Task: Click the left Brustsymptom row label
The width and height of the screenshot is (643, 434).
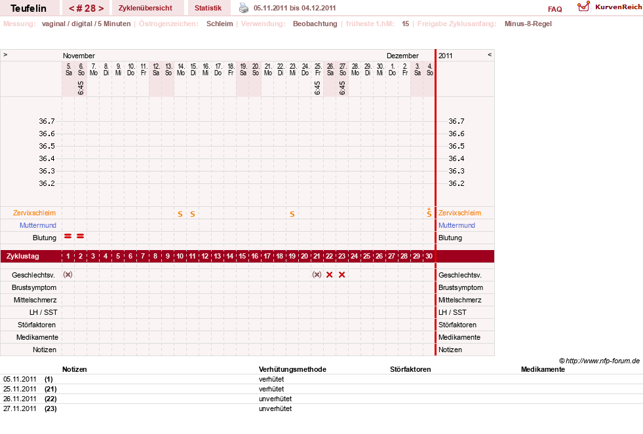Action: pyautogui.click(x=34, y=287)
